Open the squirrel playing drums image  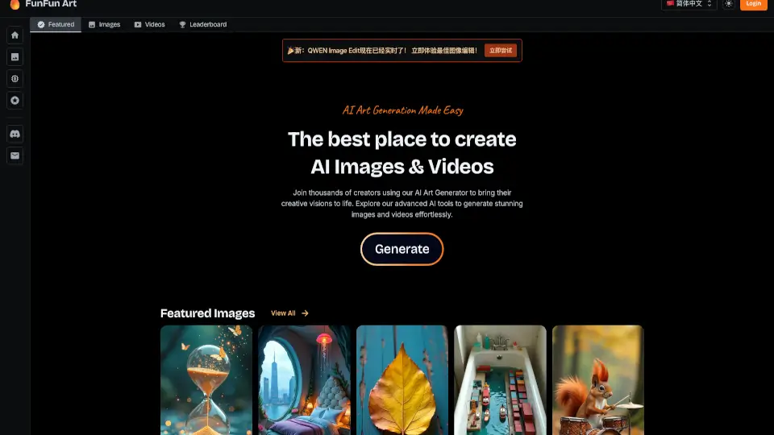[597, 379]
